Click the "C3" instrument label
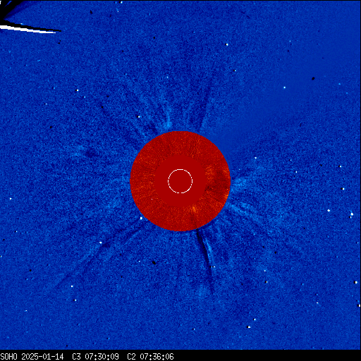 [x=76, y=357]
